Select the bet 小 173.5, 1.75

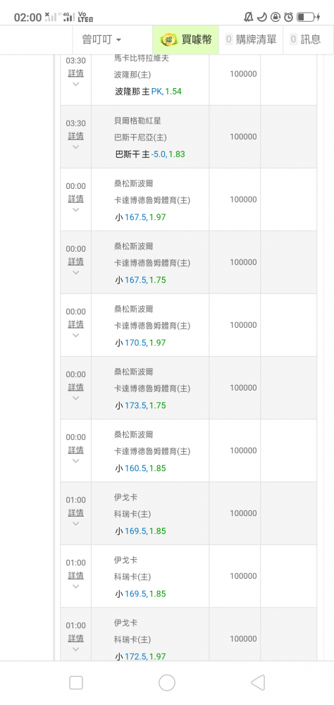click(x=140, y=405)
